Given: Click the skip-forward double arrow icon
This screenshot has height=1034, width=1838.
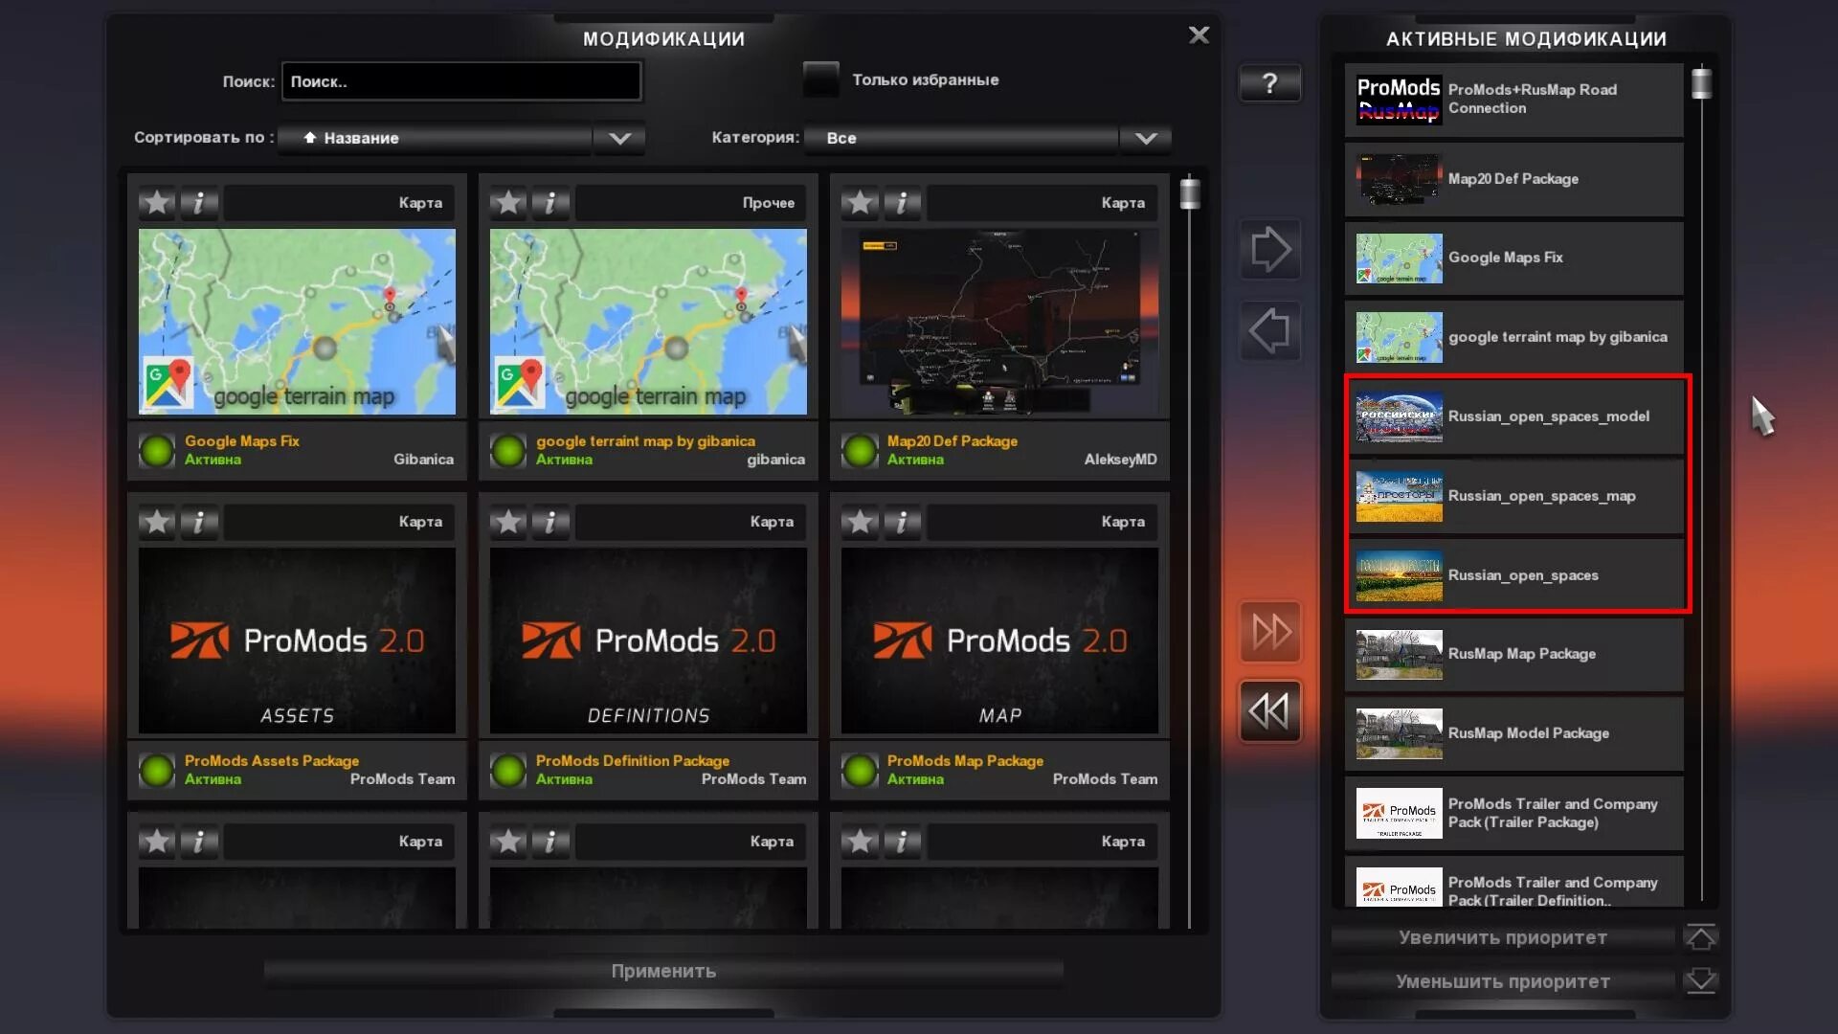Looking at the screenshot, I should 1271,633.
